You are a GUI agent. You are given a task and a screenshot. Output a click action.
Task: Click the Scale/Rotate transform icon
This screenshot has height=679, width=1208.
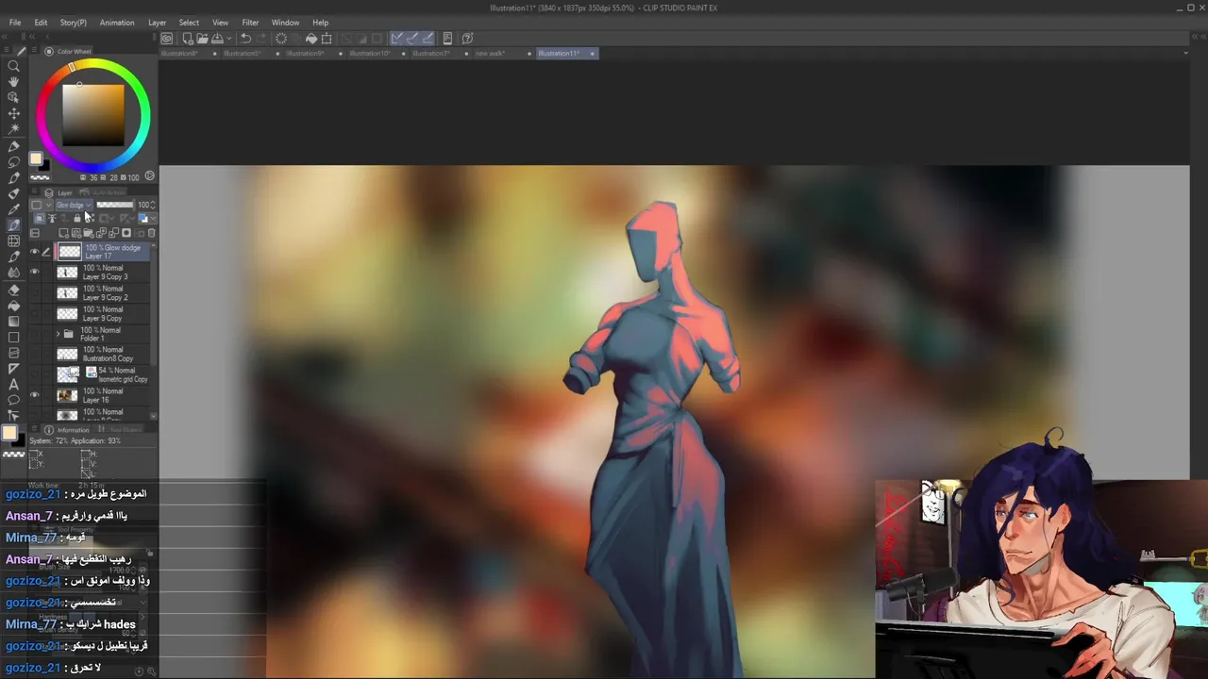tap(327, 39)
